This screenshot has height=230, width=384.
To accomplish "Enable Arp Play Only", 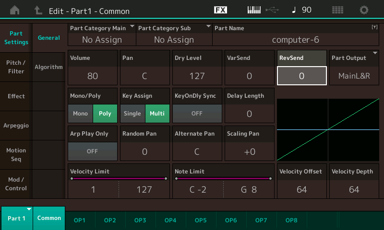I will (x=92, y=150).
